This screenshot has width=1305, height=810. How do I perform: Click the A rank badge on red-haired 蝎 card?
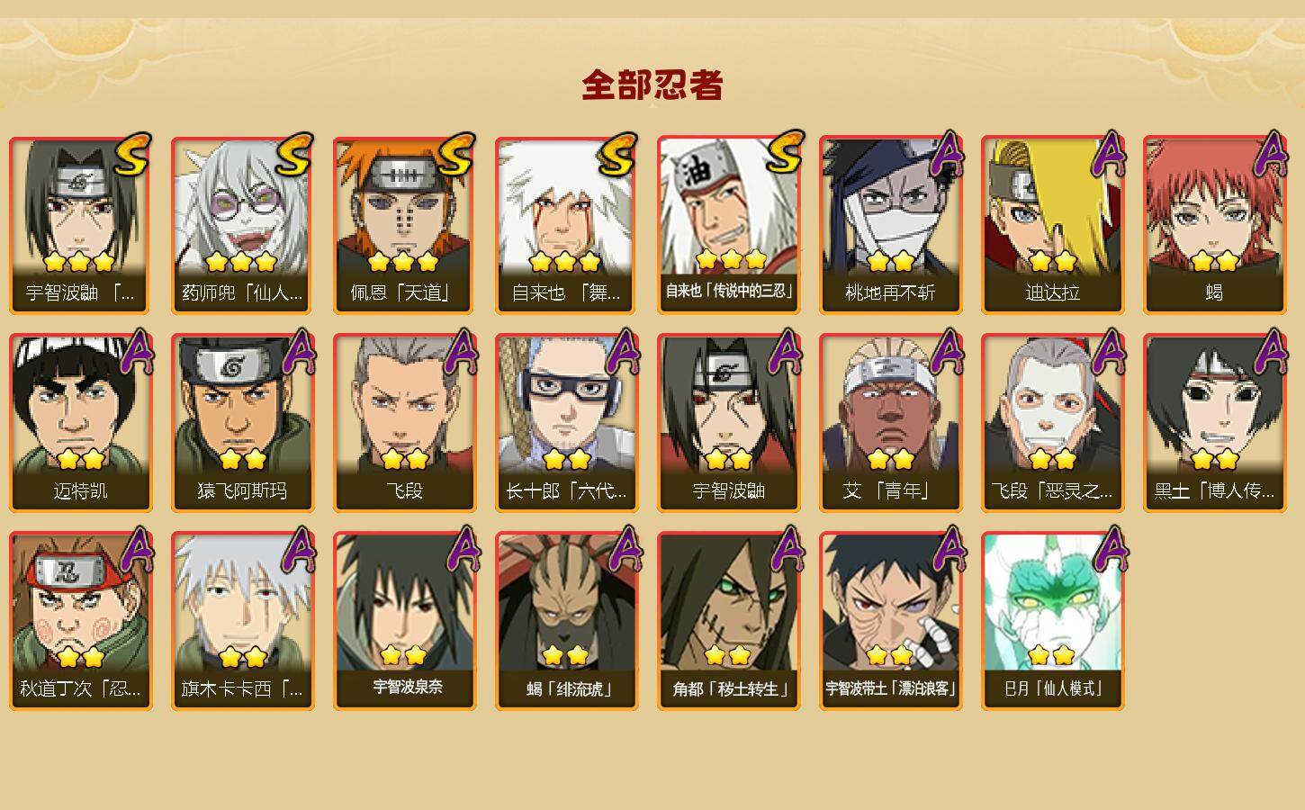[1270, 155]
